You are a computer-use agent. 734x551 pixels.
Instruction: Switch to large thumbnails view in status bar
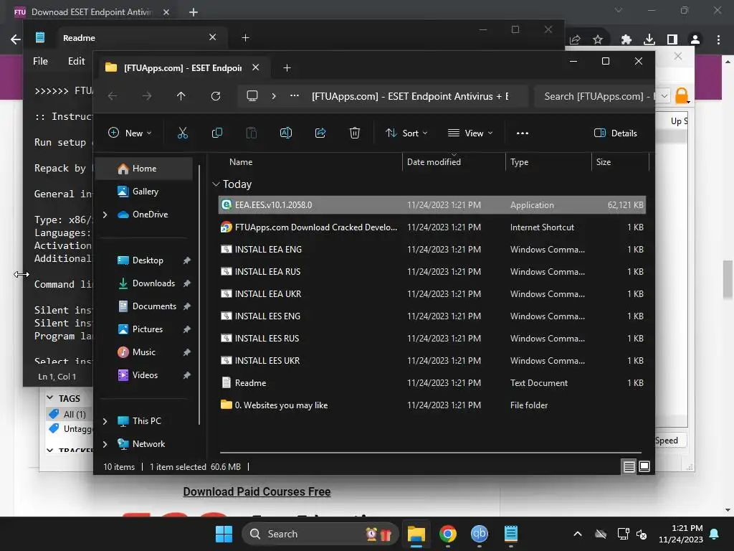click(x=644, y=466)
